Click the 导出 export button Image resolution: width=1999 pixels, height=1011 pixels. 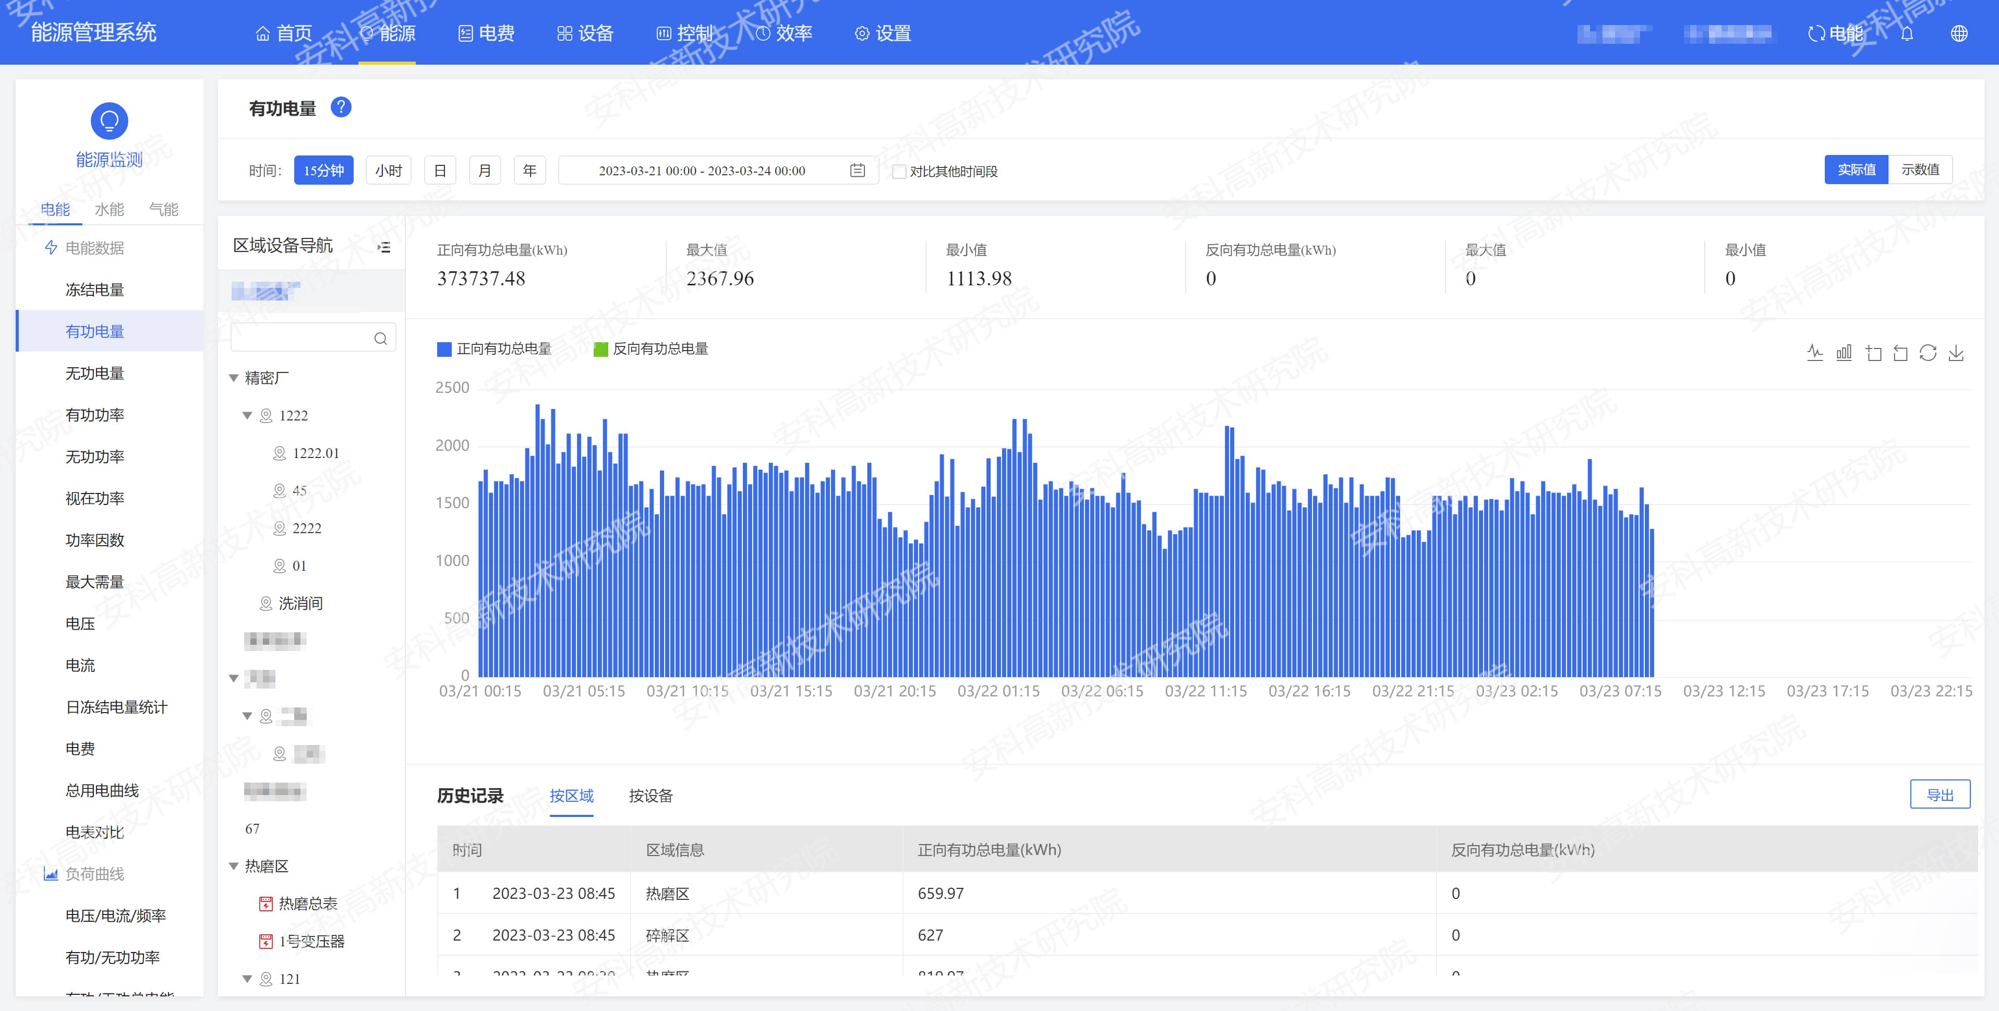(x=1940, y=795)
